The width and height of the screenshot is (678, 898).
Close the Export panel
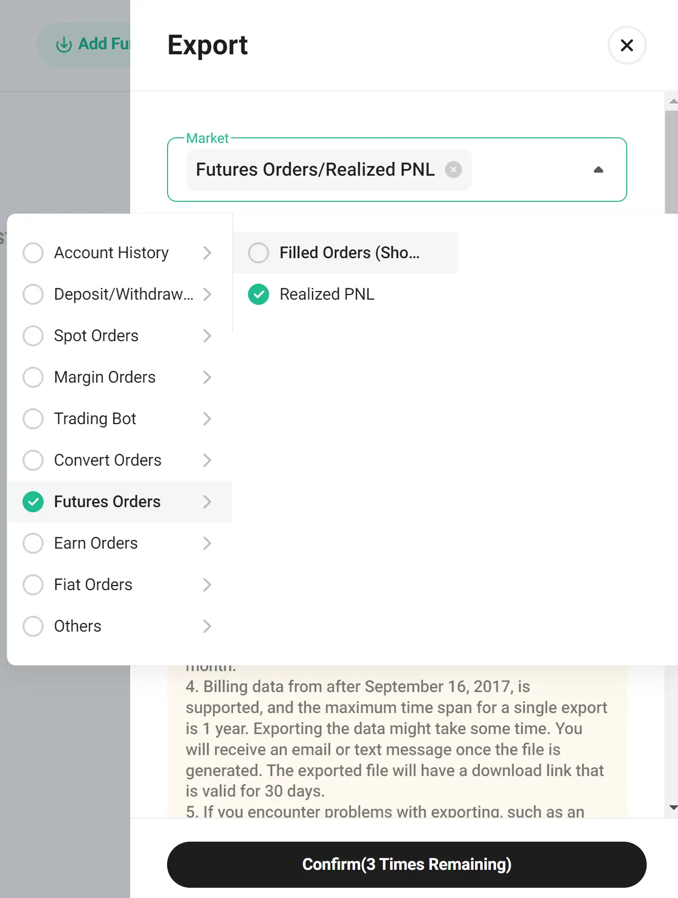(627, 45)
